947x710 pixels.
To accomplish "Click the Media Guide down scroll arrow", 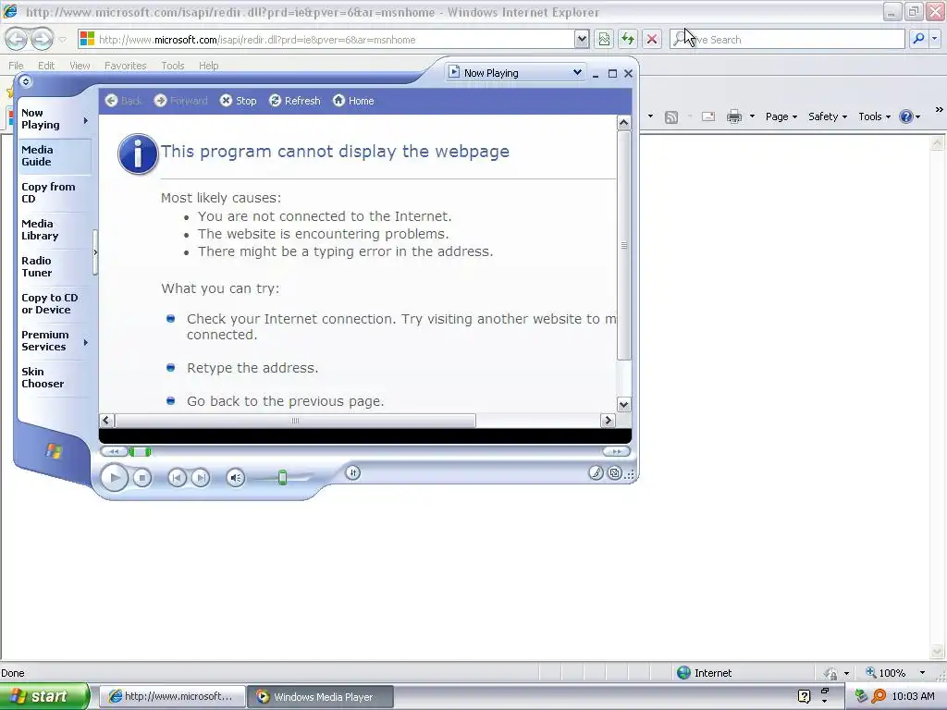I will (x=624, y=405).
